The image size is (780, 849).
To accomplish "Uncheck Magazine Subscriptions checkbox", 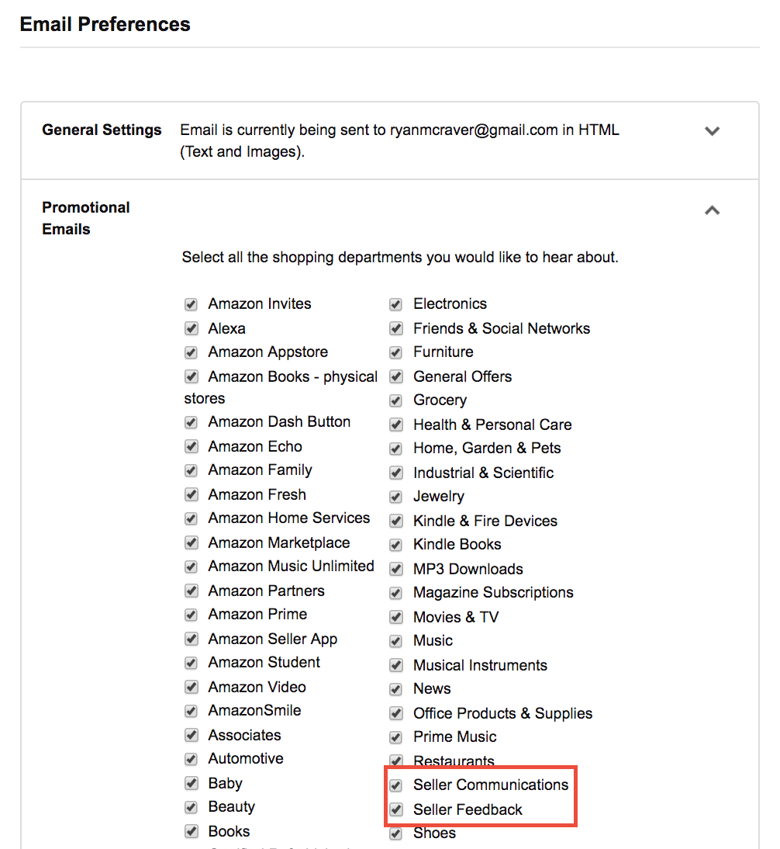I will tap(396, 593).
